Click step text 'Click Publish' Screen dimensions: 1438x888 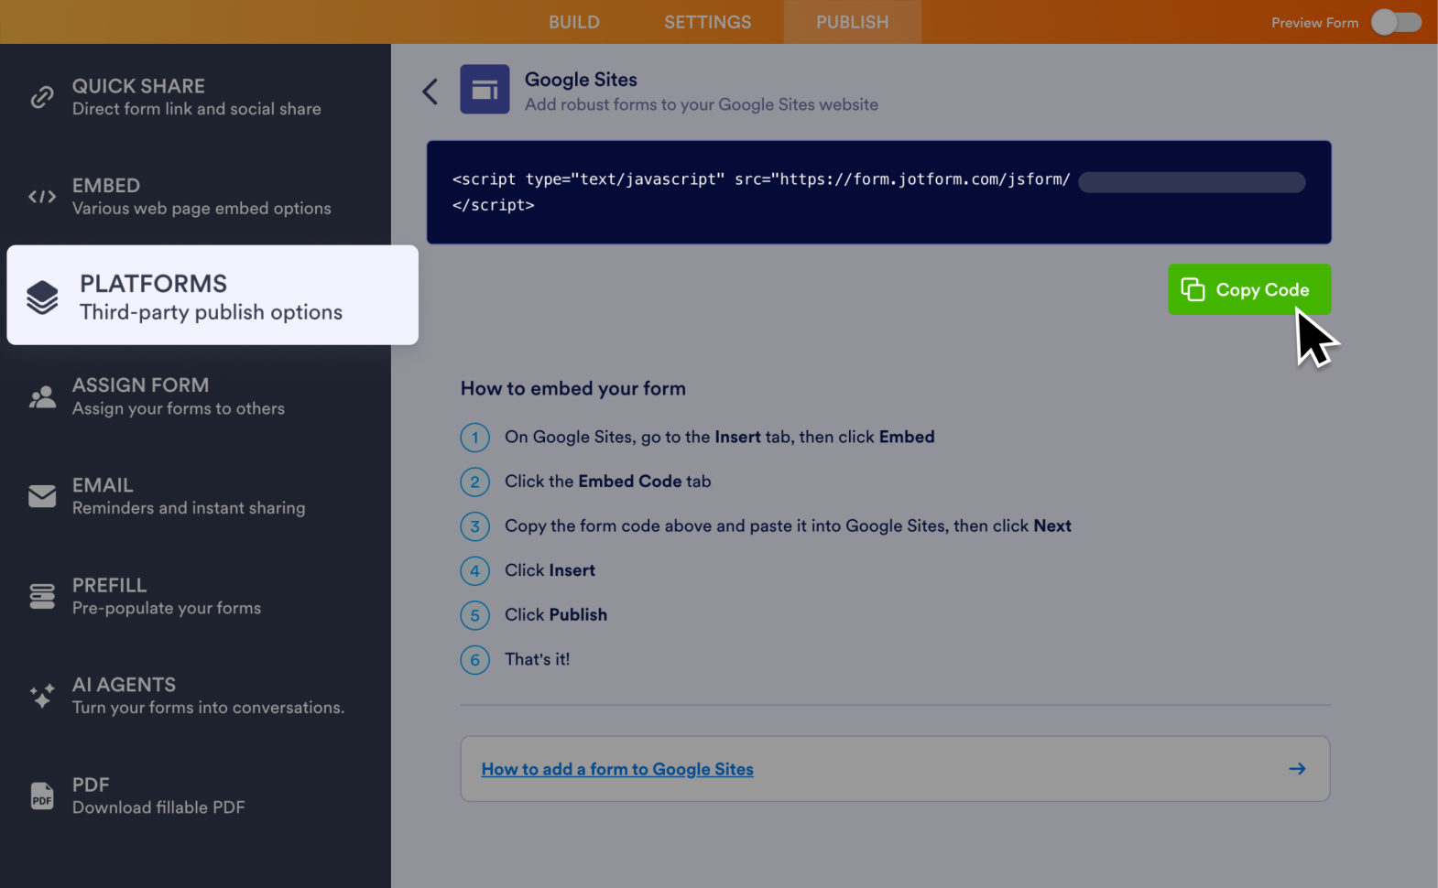(556, 614)
